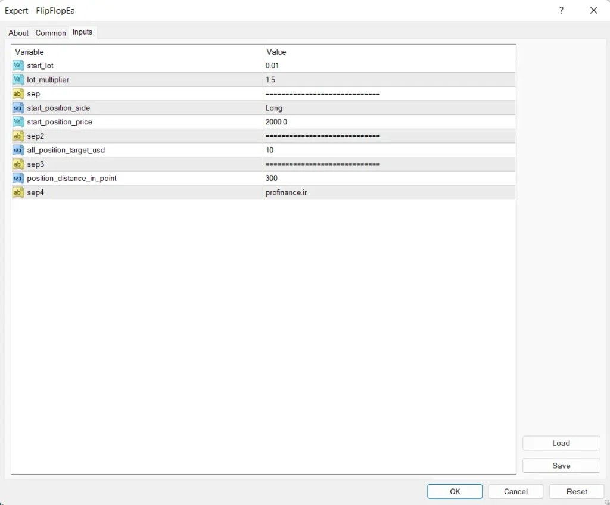Viewport: 610px width, 505px height.
Task: Select the Inputs tab
Action: point(82,32)
